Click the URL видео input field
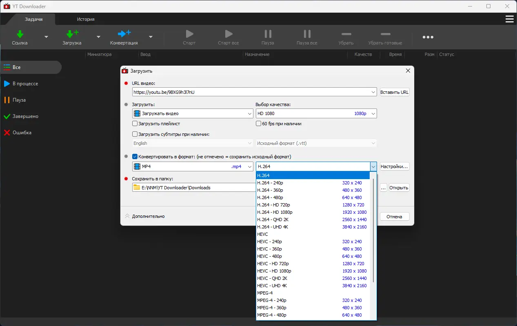Viewport: 517px width, 326px height. pos(251,92)
